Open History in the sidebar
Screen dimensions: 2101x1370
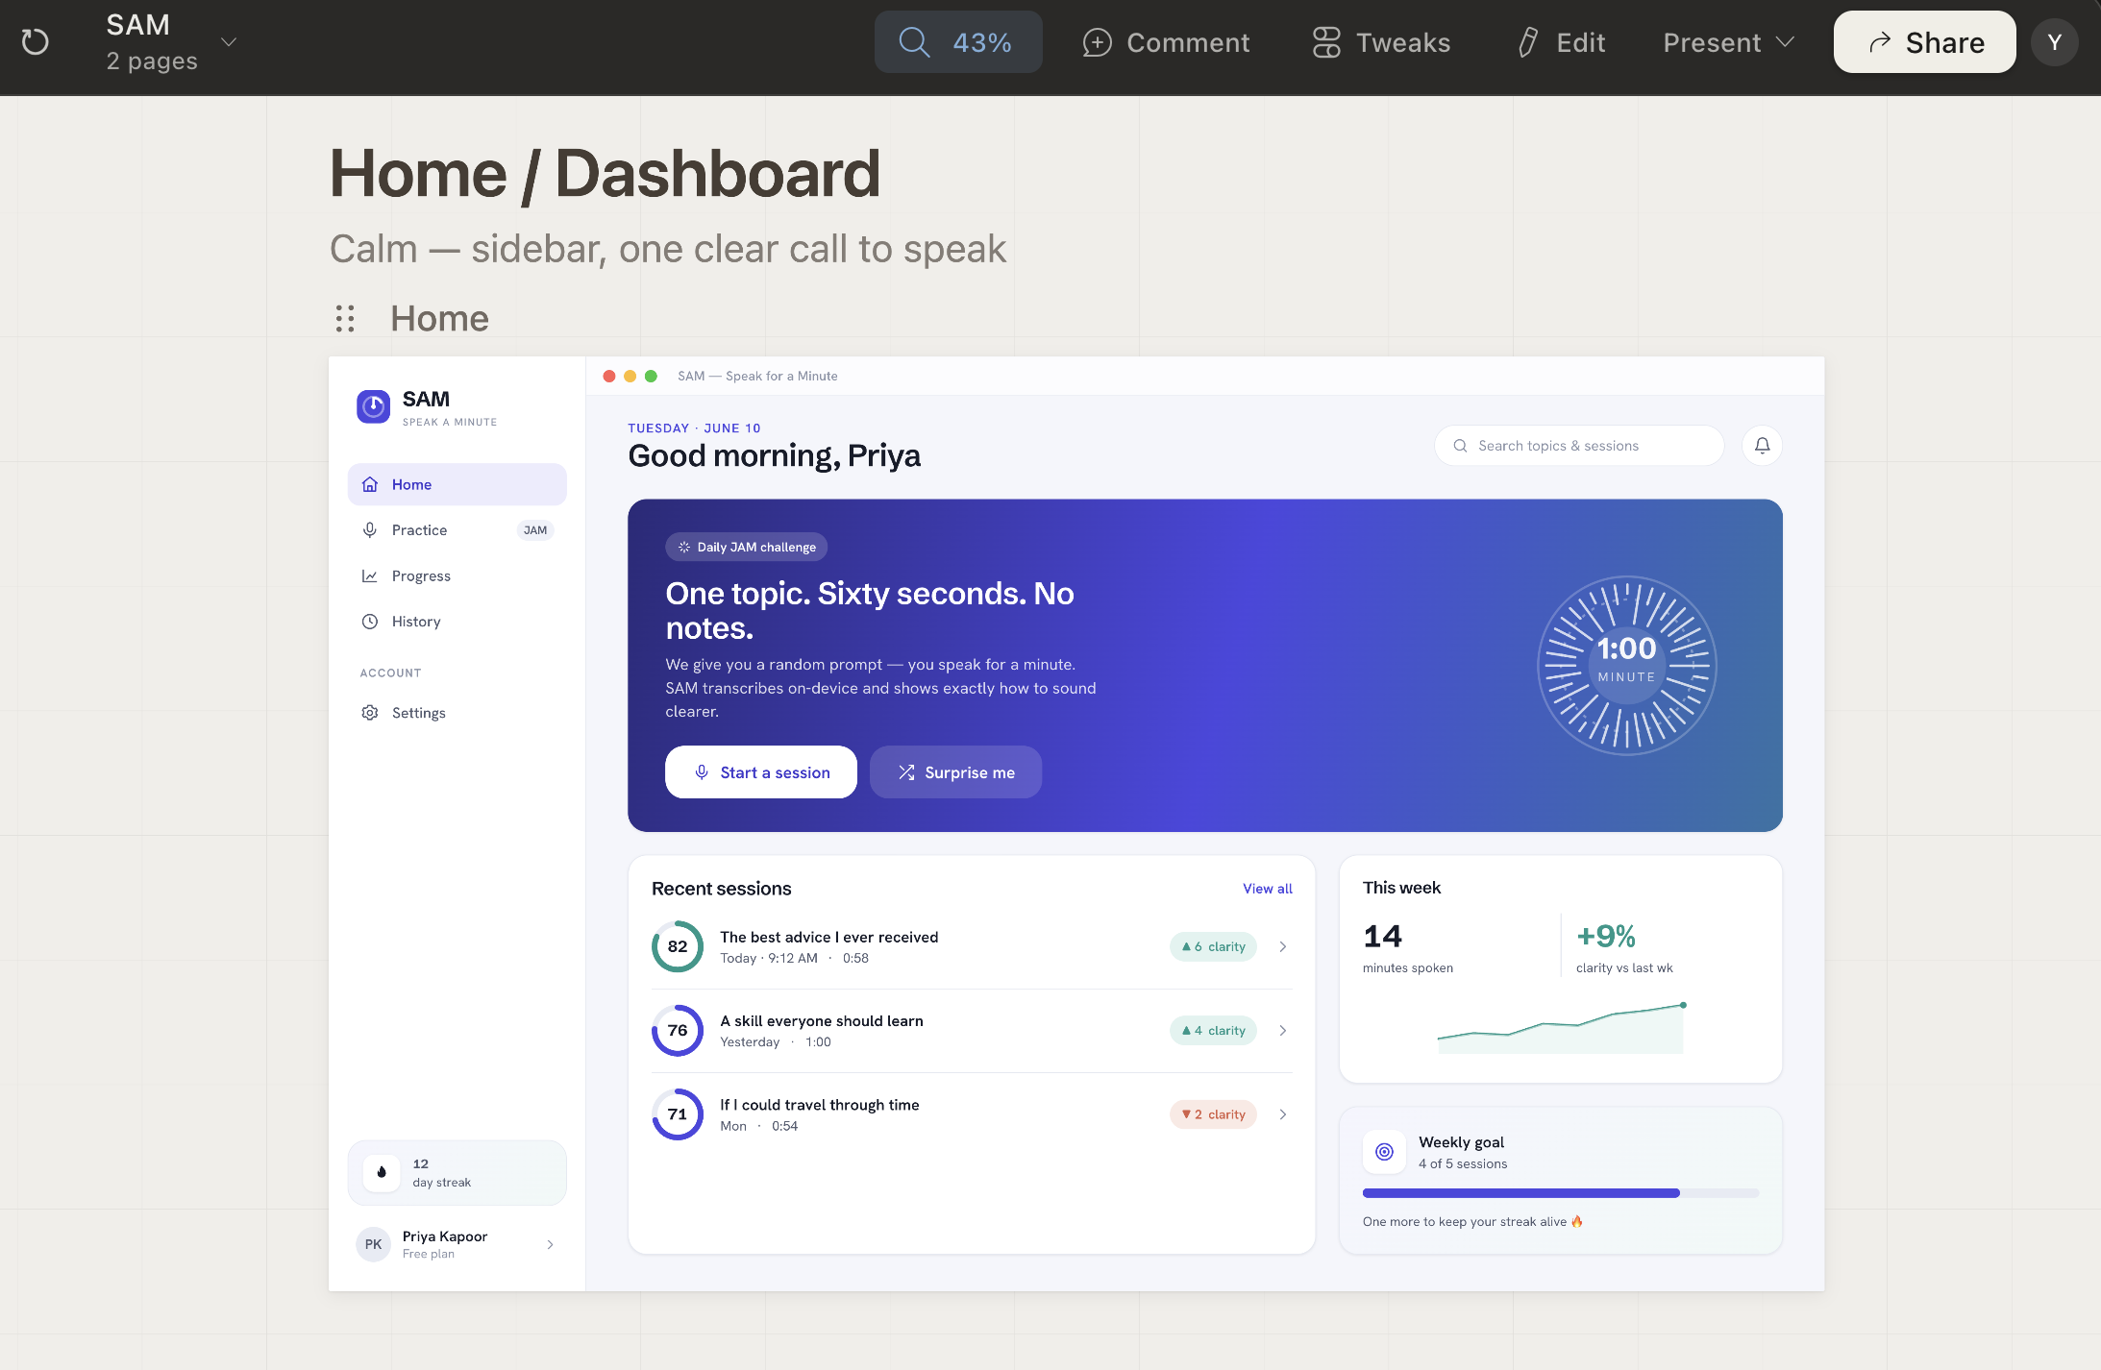(457, 622)
